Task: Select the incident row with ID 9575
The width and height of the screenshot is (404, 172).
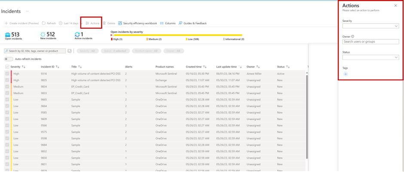Action: (x=155, y=132)
